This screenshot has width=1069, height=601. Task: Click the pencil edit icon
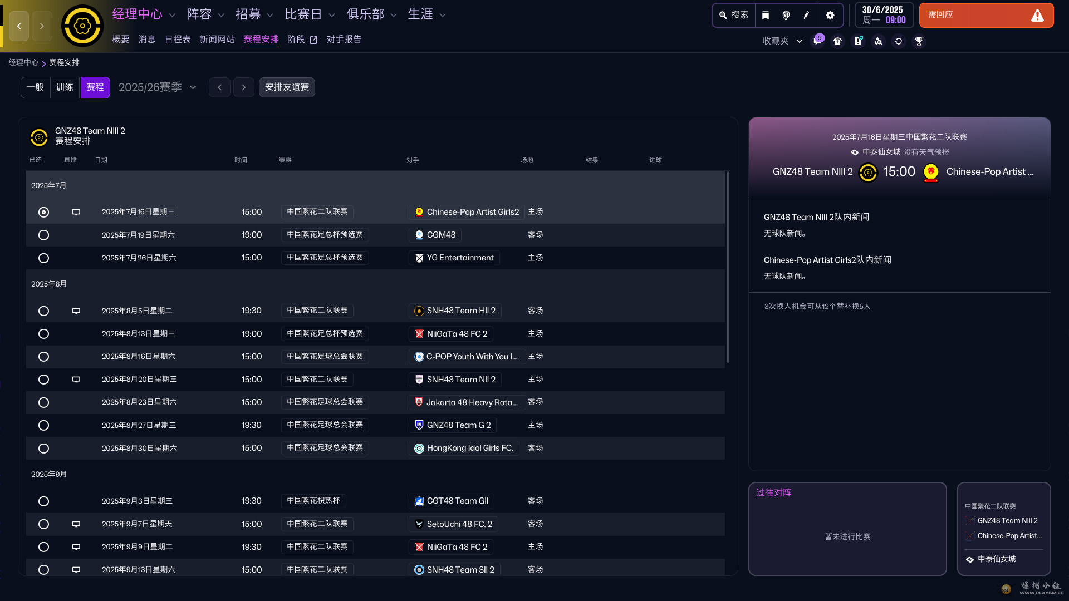(x=806, y=15)
